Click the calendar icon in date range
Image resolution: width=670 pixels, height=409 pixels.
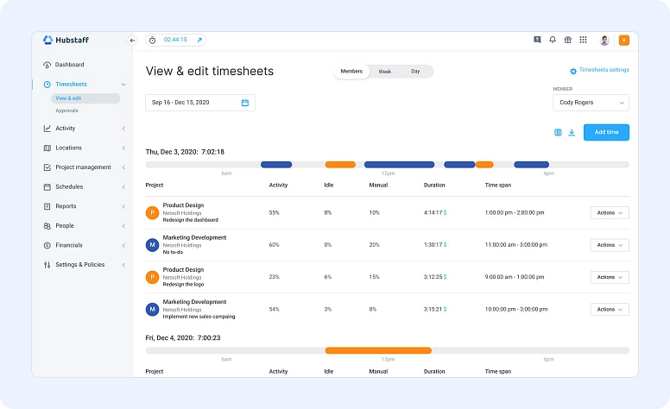click(244, 103)
